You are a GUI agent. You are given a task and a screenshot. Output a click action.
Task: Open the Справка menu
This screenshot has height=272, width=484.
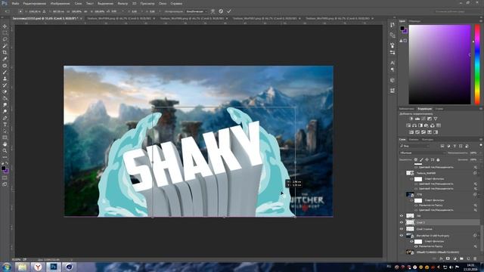pyautogui.click(x=176, y=3)
